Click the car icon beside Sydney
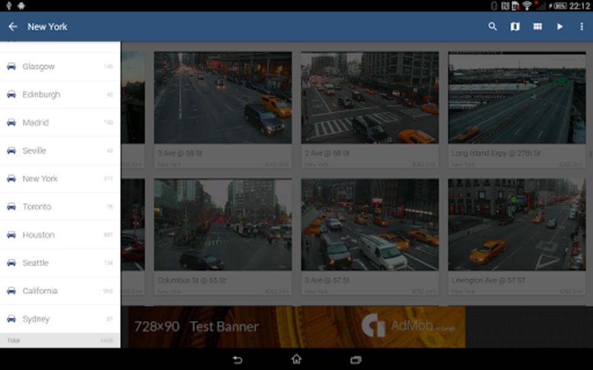The height and width of the screenshot is (370, 593). click(11, 319)
